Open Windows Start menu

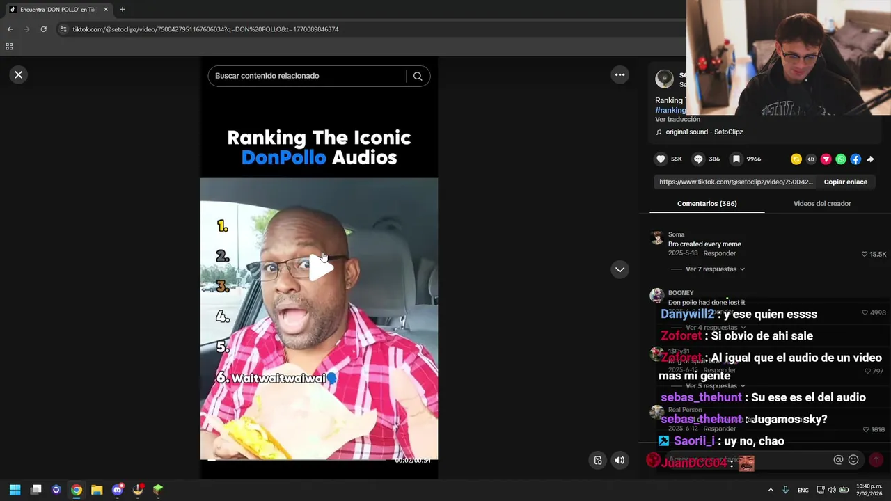tap(15, 490)
